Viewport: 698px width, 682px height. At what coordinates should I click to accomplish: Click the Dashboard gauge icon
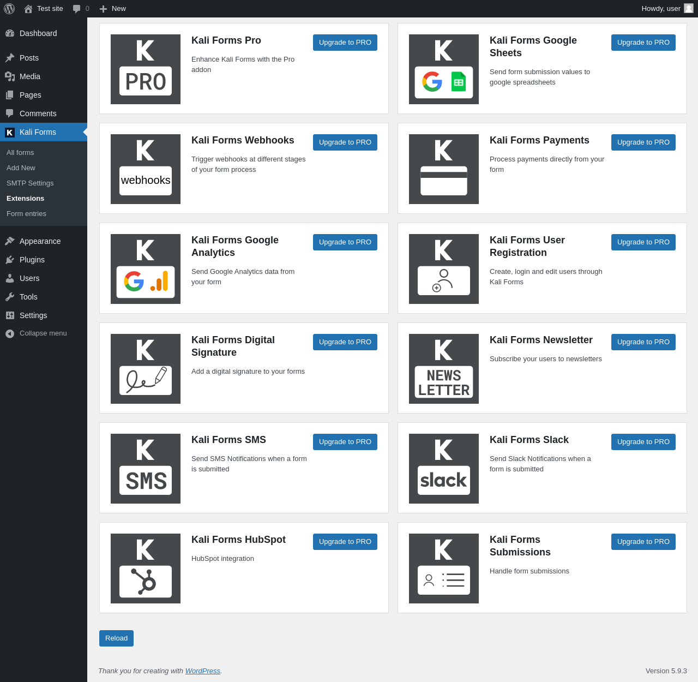point(10,33)
